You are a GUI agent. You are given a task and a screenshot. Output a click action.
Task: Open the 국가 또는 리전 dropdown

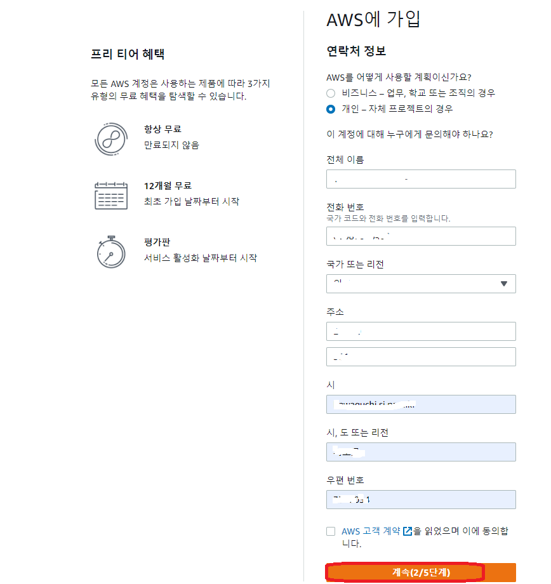(421, 284)
